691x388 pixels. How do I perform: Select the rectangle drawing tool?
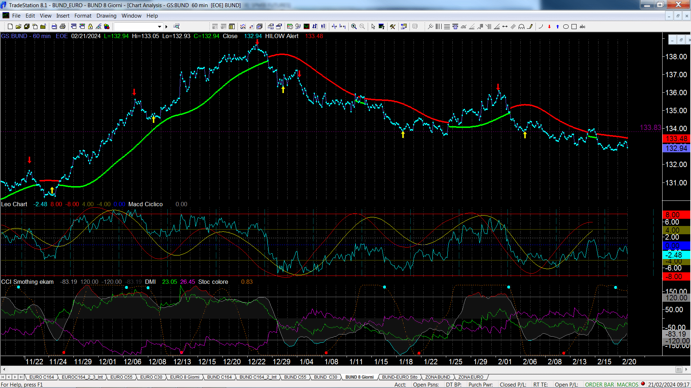pos(574,27)
